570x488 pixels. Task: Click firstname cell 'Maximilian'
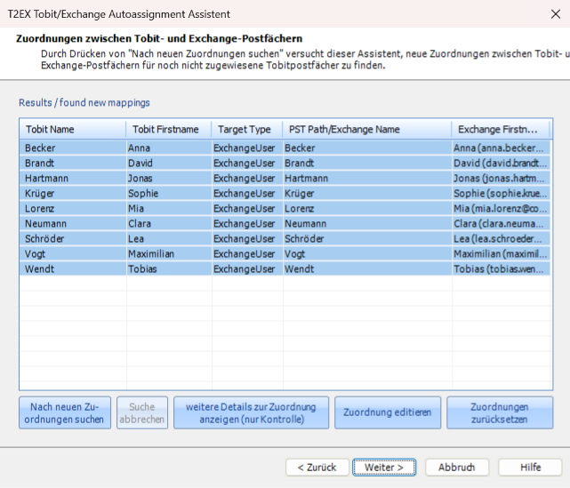[169, 254]
